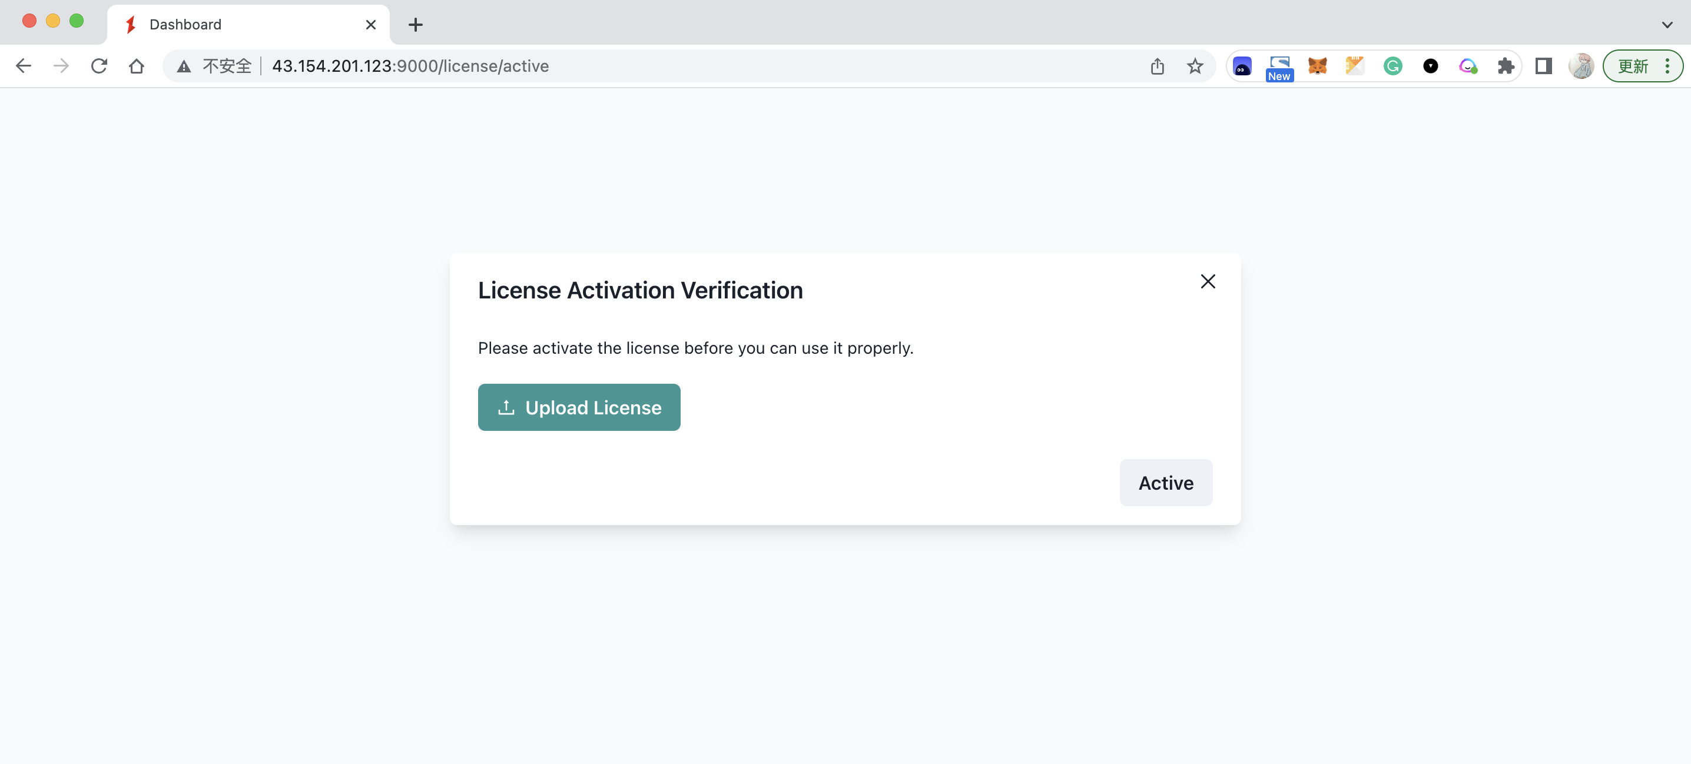This screenshot has height=764, width=1691.
Task: Click the Active button in the dialog
Action: coord(1166,483)
